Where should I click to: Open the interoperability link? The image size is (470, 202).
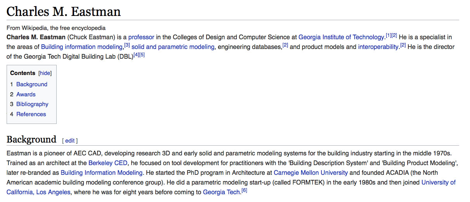(378, 47)
